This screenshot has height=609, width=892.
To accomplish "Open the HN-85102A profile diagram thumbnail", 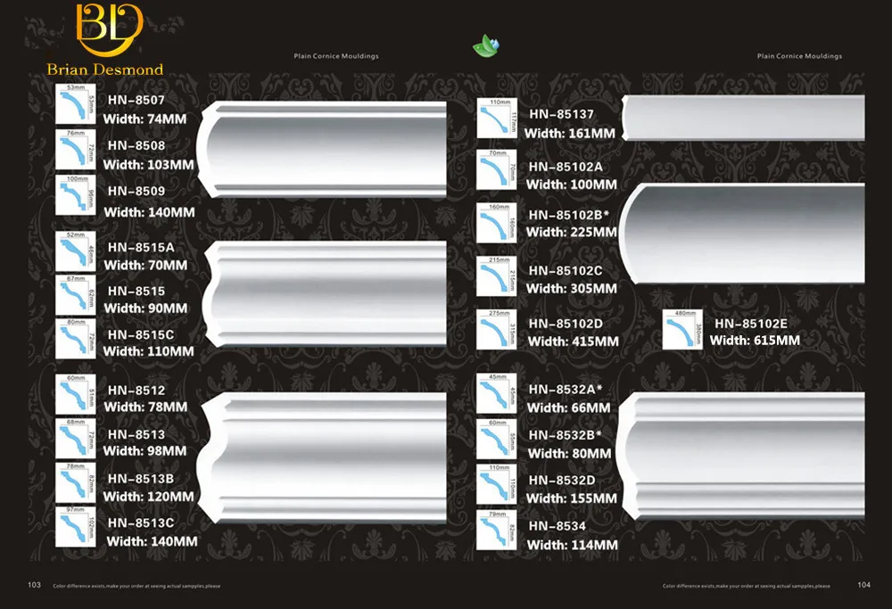I will [x=497, y=169].
